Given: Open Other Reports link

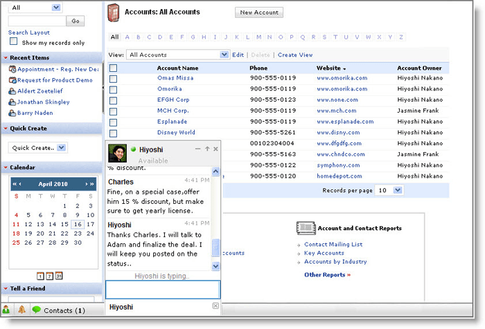Looking at the screenshot, I should tap(327, 274).
